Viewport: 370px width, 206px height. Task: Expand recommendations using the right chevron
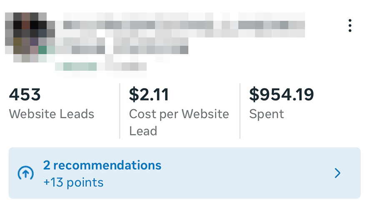point(338,173)
